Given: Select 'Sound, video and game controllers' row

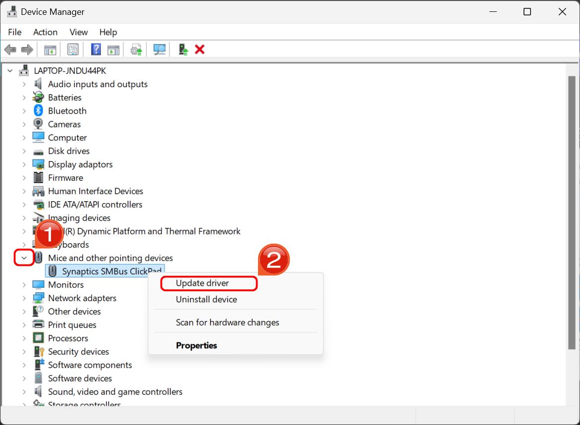Looking at the screenshot, I should [x=115, y=391].
